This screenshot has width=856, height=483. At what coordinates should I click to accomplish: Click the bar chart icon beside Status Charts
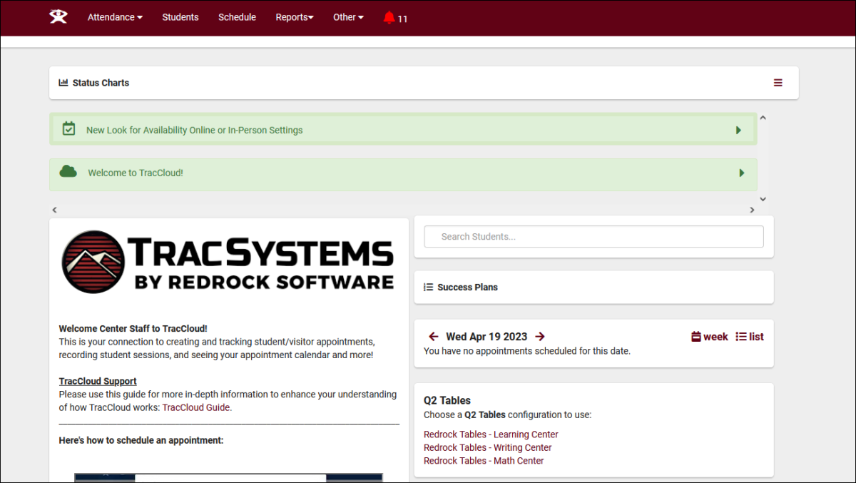click(x=63, y=82)
